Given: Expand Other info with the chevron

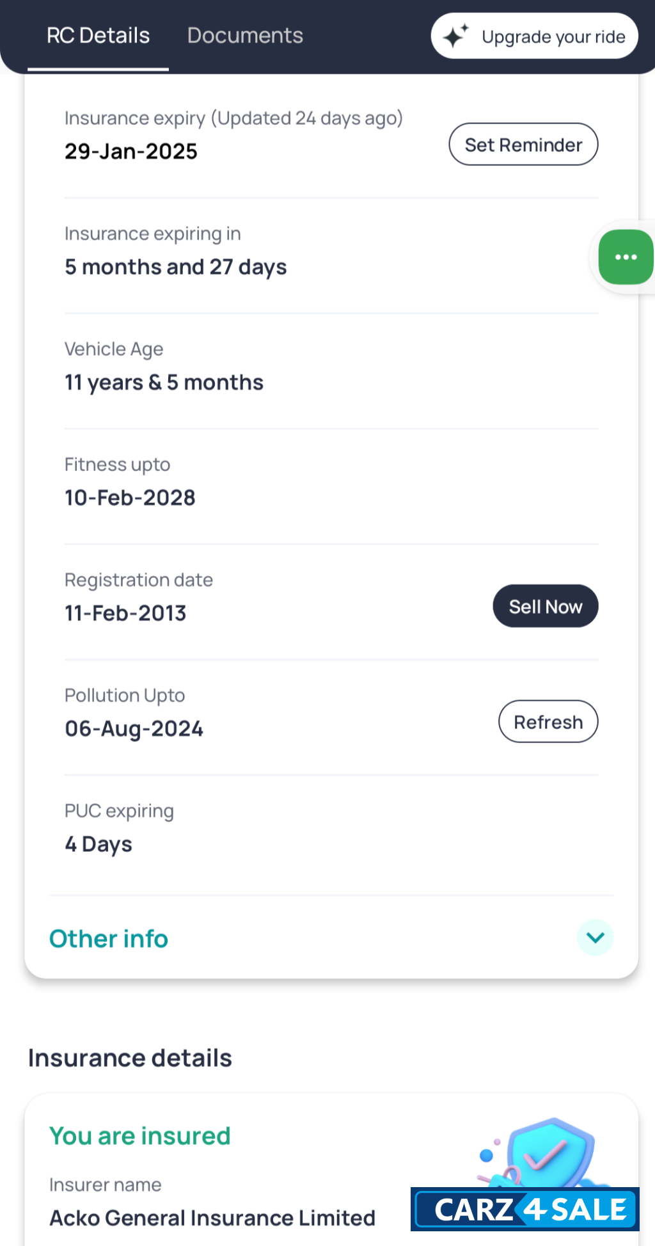Looking at the screenshot, I should [595, 938].
